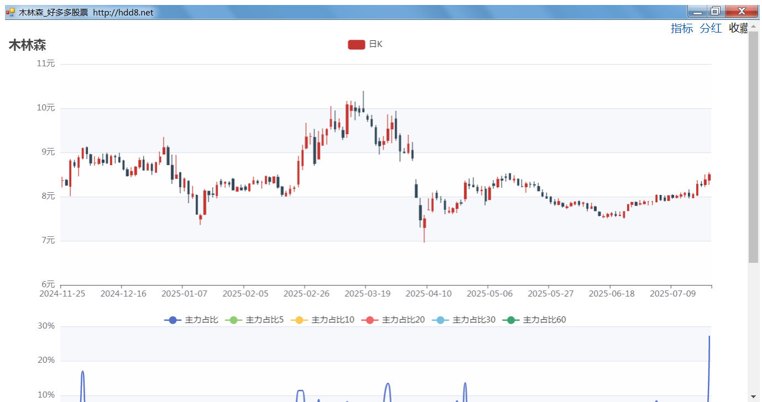Screen dimensions: 762x402
Task: Click the 2025-03-19 date axis label
Action: pyautogui.click(x=367, y=293)
